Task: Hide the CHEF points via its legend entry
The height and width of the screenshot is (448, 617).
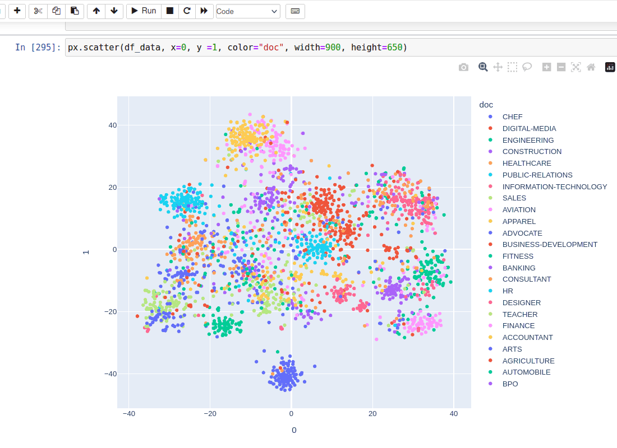Action: coord(512,116)
